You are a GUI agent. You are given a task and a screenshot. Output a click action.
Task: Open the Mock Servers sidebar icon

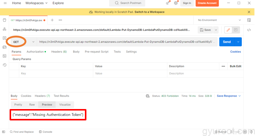pos(4,47)
